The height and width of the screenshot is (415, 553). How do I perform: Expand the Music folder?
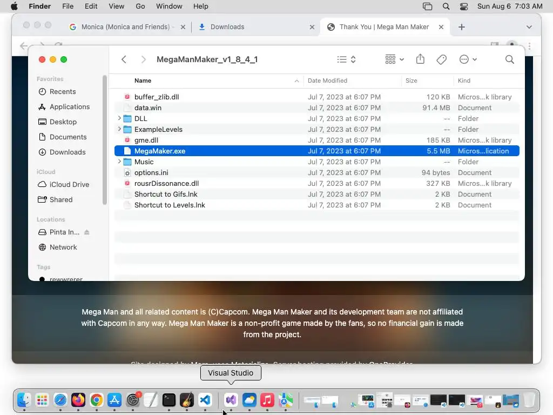119,162
